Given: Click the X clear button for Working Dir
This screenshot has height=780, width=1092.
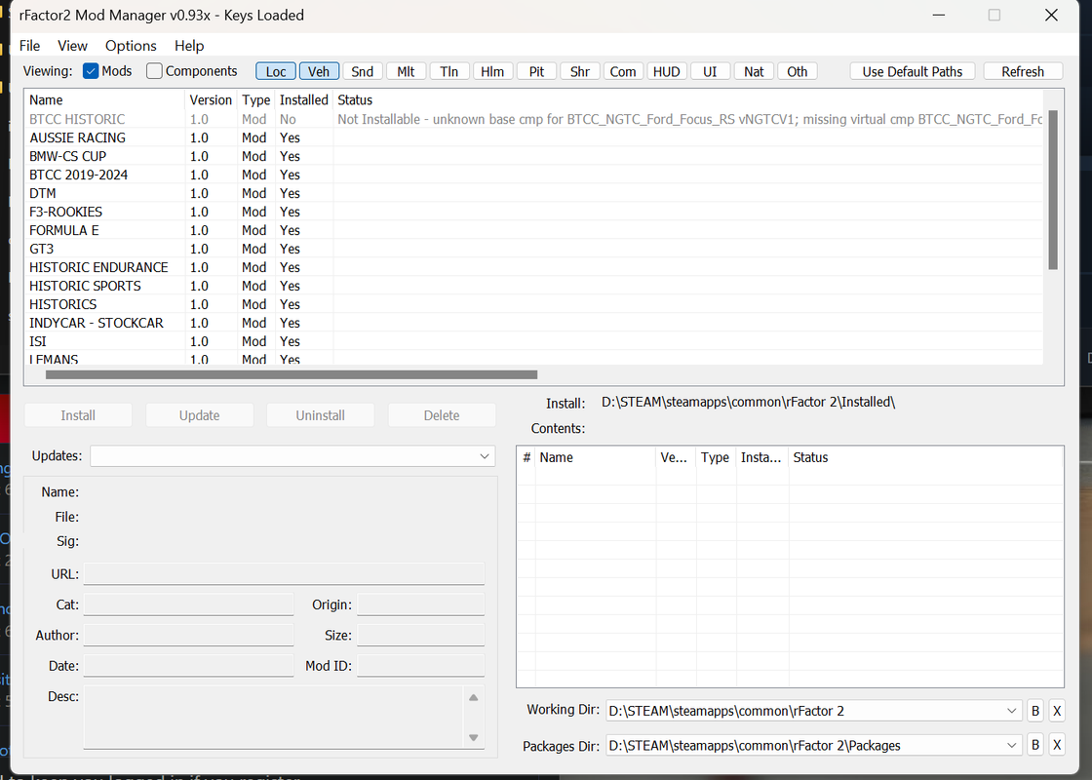Looking at the screenshot, I should click(1057, 711).
